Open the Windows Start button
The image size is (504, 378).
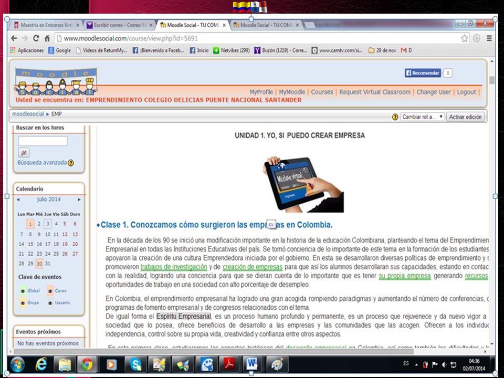coord(18,365)
